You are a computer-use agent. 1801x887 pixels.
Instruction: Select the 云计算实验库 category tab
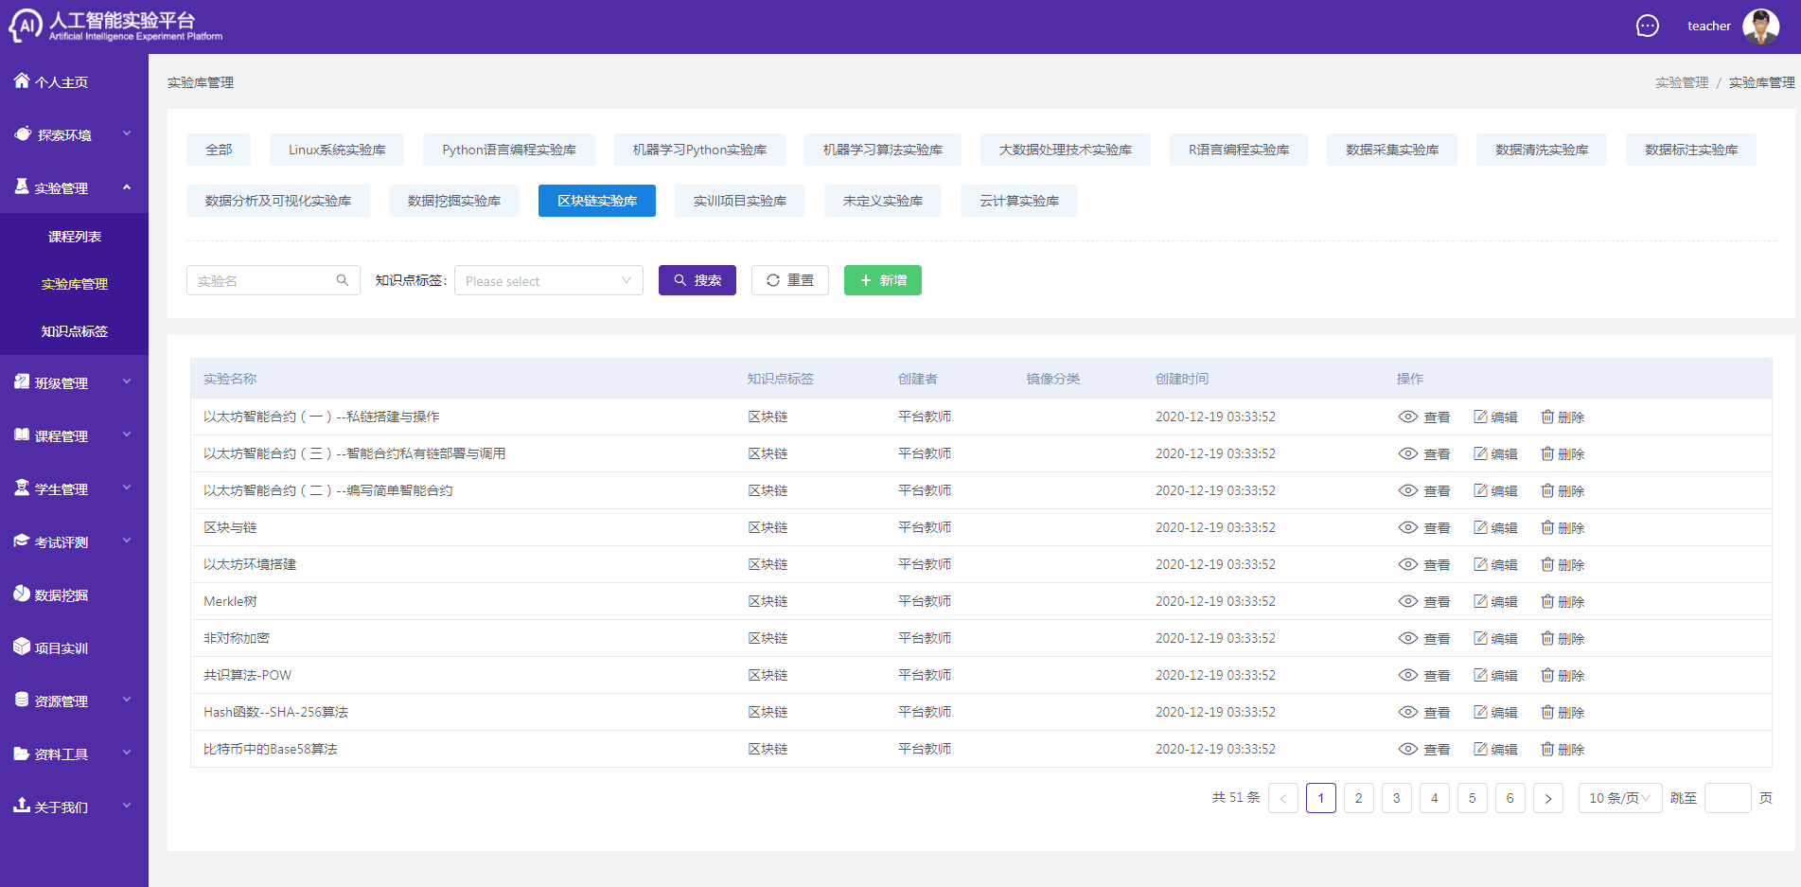[1018, 201]
